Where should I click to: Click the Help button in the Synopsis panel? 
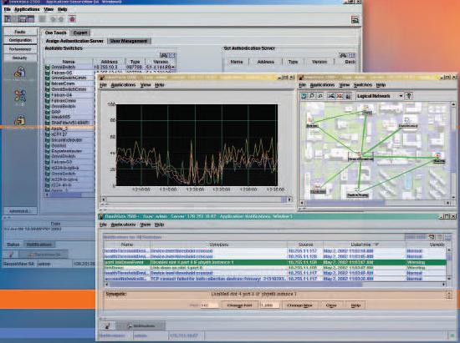point(355,305)
